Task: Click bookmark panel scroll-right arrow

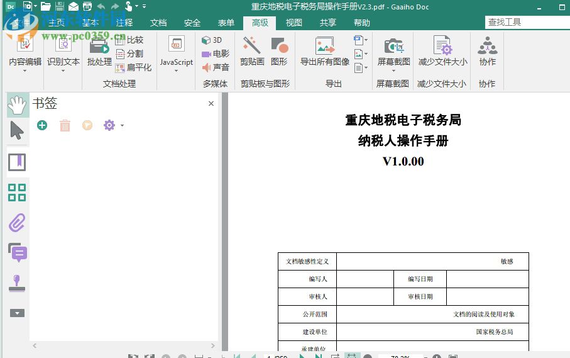Action: [x=212, y=345]
